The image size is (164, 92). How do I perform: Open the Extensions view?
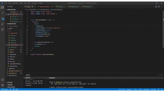point(3,30)
